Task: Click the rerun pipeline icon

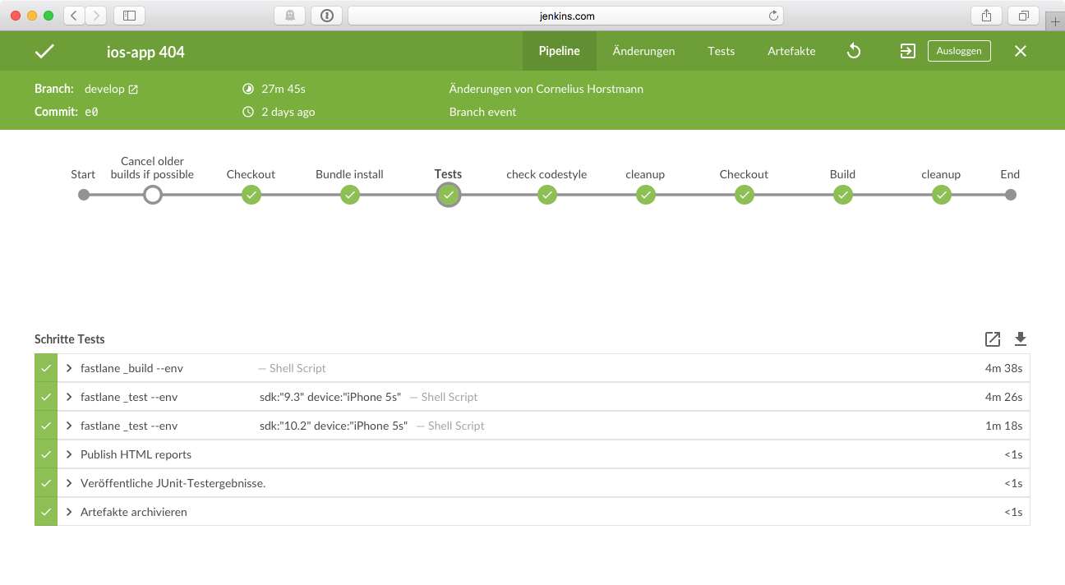Action: pyautogui.click(x=854, y=51)
